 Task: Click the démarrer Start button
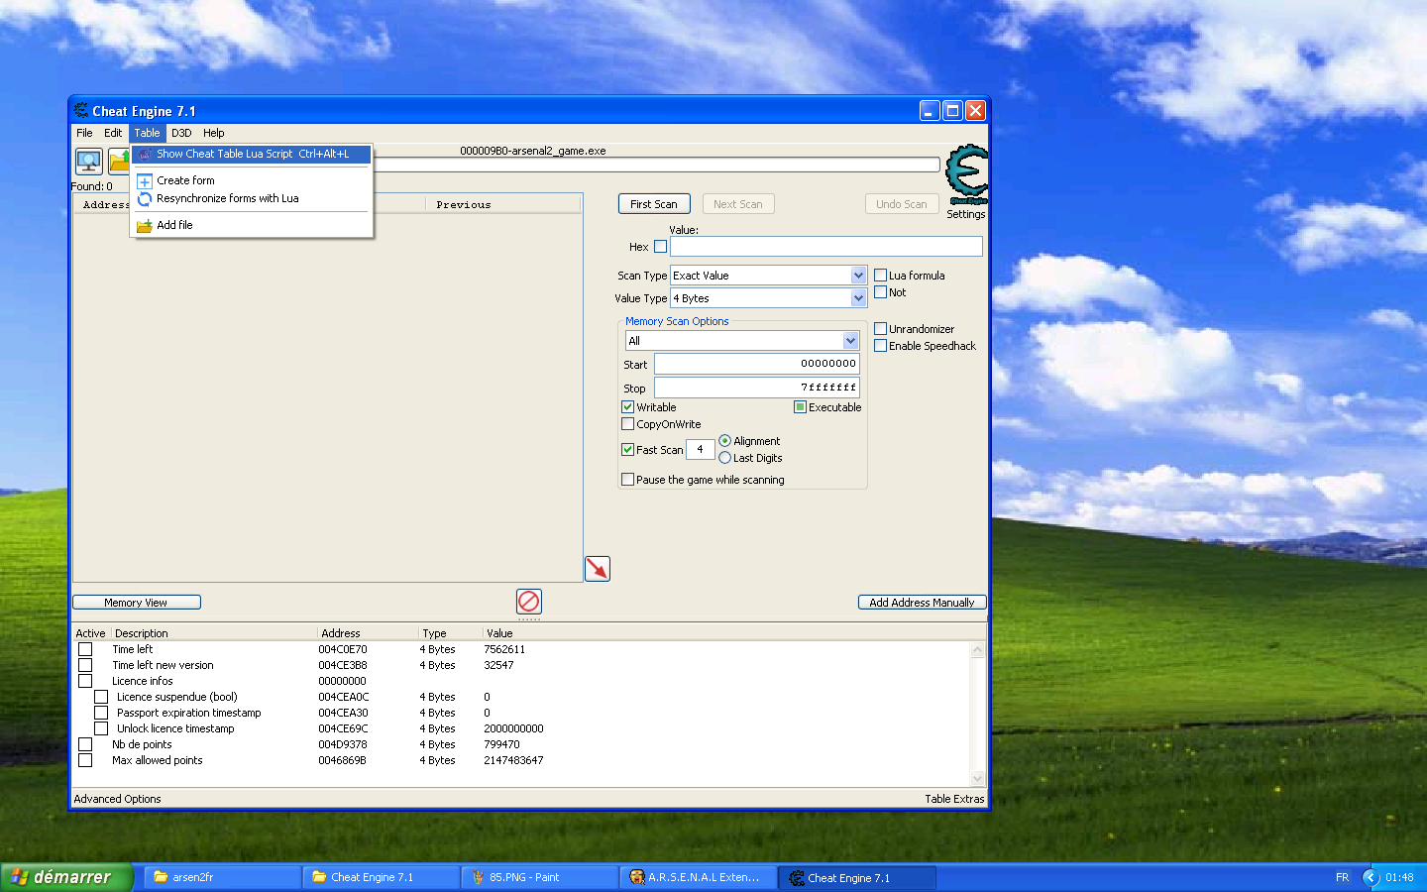click(x=65, y=877)
